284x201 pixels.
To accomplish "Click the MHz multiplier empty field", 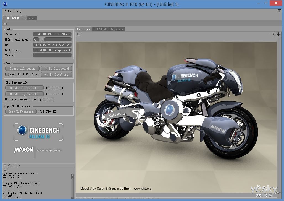I will [58, 39].
